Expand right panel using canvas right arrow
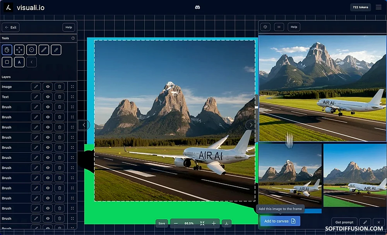Viewport: 387px width, 235px height. pyautogui.click(x=251, y=125)
